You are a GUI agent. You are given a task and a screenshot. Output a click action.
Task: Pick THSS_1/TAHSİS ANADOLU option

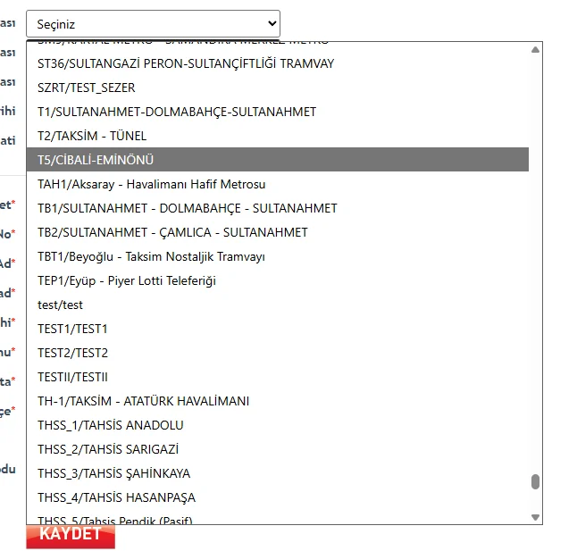111,425
